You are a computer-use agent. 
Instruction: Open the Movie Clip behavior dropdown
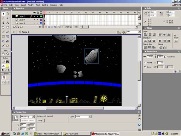pyautogui.click(x=28, y=117)
